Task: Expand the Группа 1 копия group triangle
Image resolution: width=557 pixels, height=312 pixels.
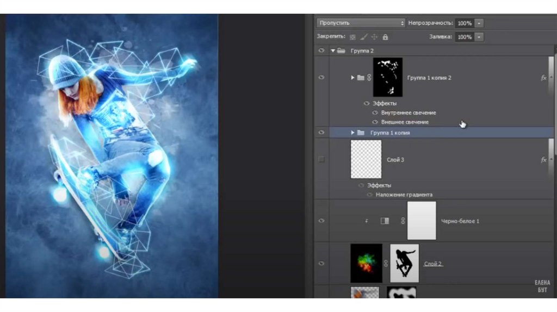Action: pyautogui.click(x=352, y=133)
